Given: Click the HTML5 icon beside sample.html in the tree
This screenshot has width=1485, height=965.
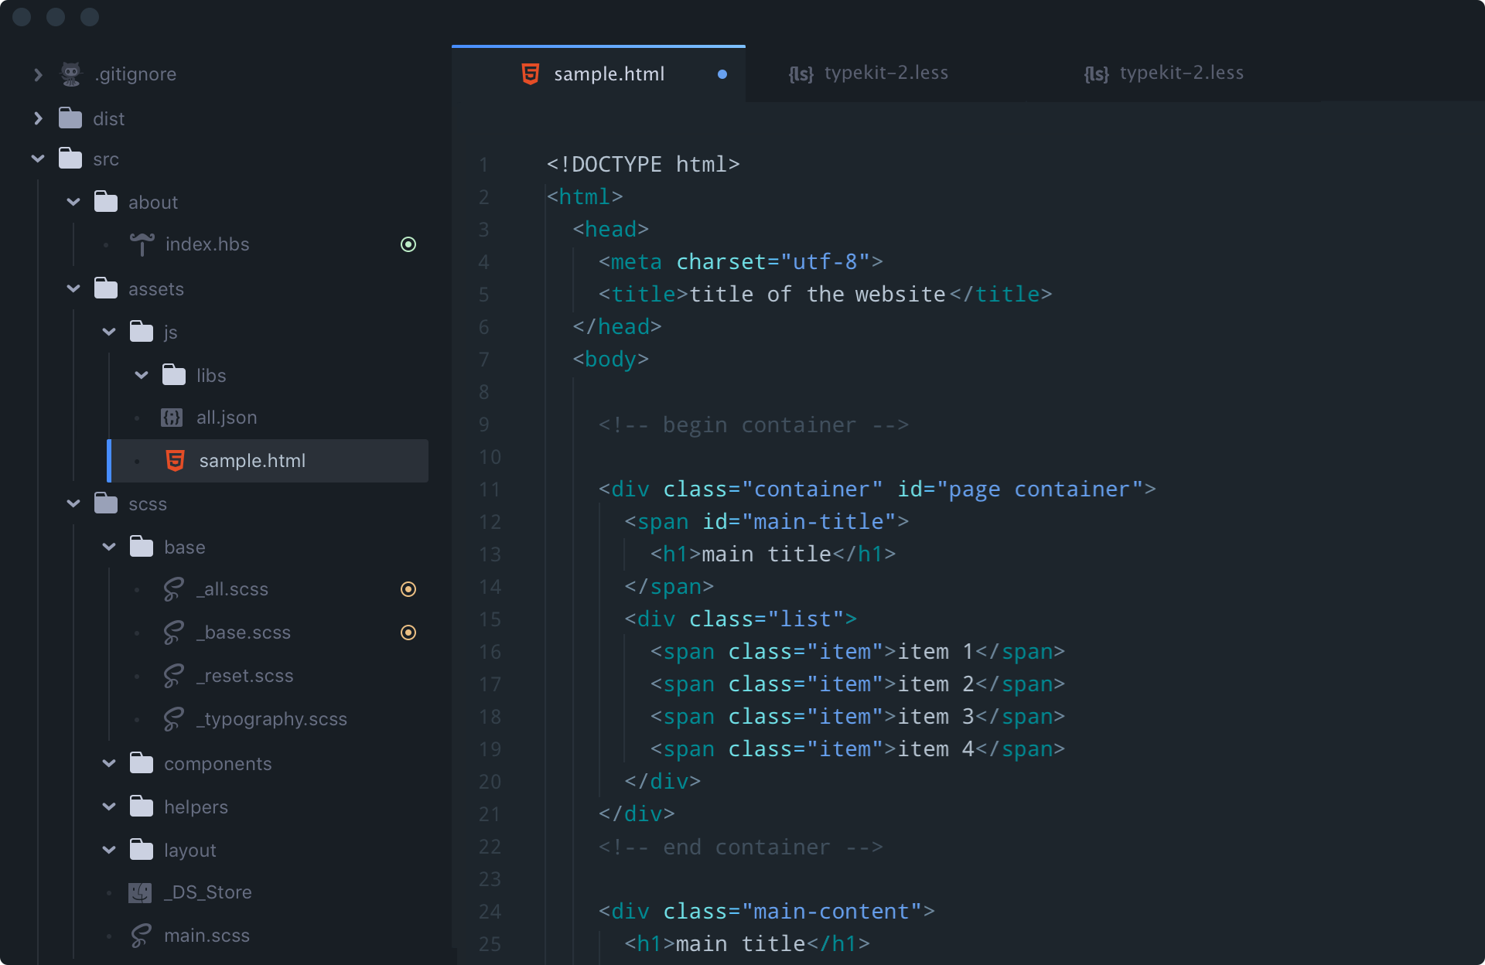Looking at the screenshot, I should (x=175, y=460).
